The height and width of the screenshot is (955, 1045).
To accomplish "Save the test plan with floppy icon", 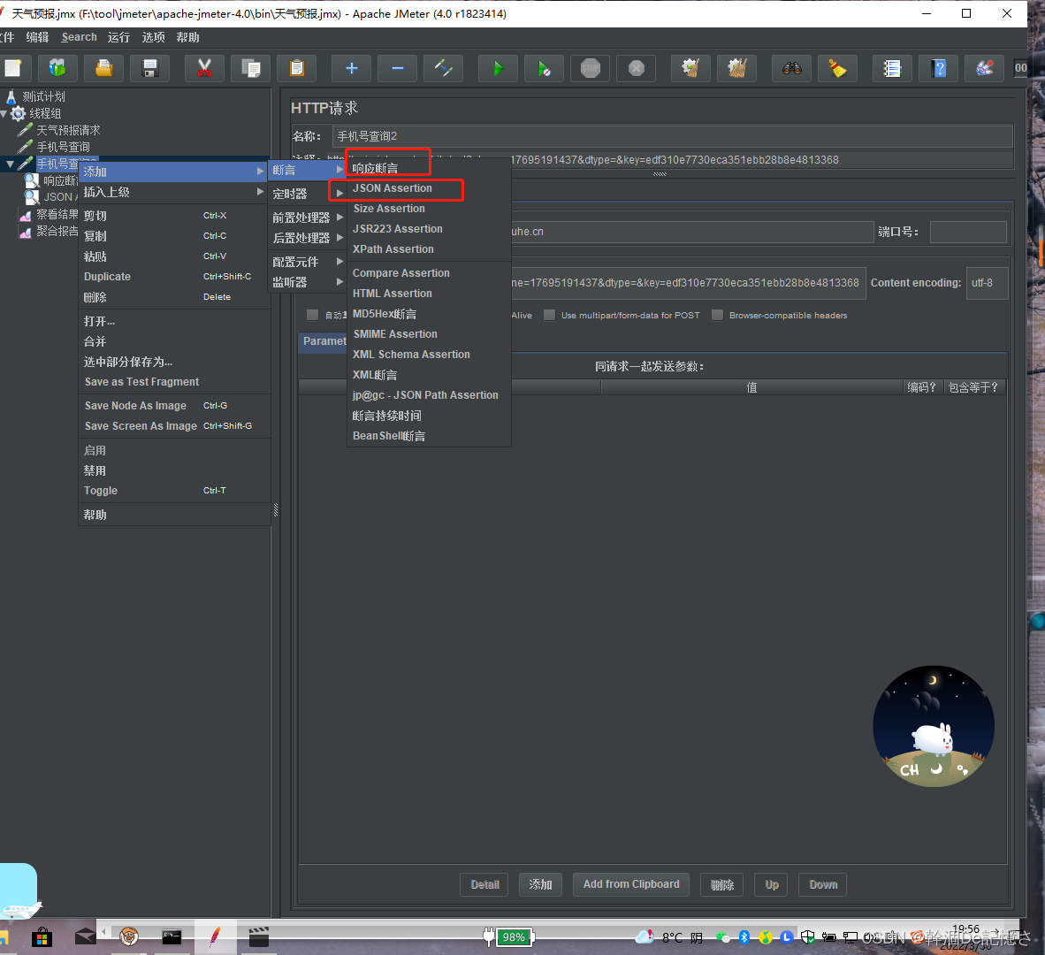I will (150, 68).
